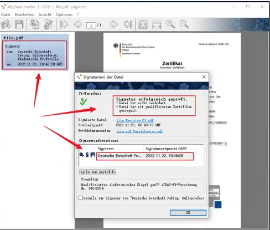
Task: Open the File_Revision_01.pdf link
Action: point(135,120)
